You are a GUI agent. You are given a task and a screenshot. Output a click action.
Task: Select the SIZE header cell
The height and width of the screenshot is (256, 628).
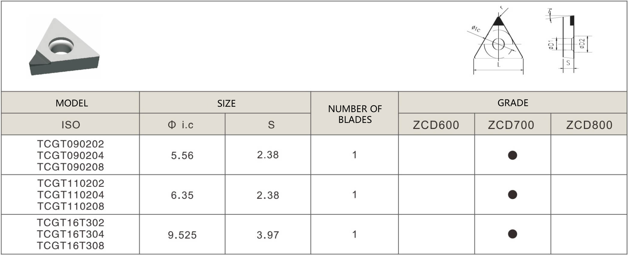coord(226,103)
